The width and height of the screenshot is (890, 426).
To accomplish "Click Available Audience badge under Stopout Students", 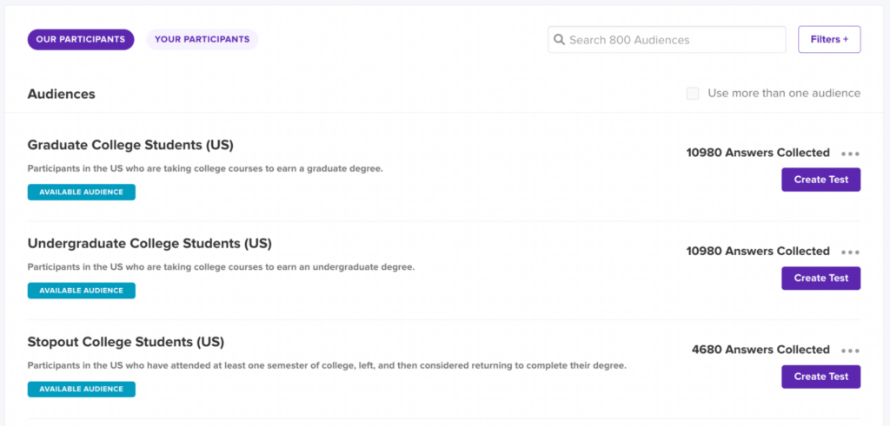I will [x=81, y=390].
